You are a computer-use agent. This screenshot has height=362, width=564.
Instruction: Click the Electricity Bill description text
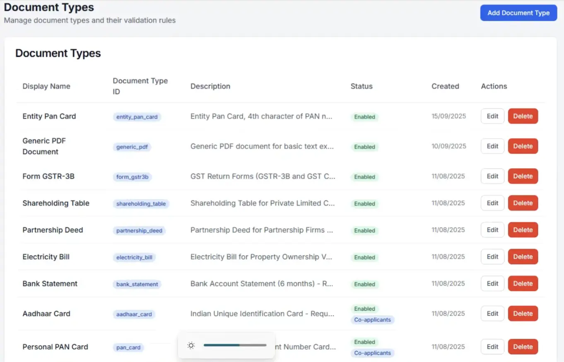[261, 257]
